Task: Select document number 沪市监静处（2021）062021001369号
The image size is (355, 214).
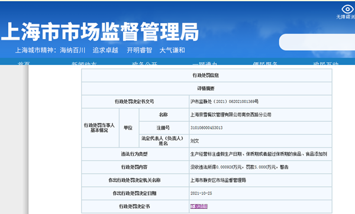Action: click(x=224, y=102)
